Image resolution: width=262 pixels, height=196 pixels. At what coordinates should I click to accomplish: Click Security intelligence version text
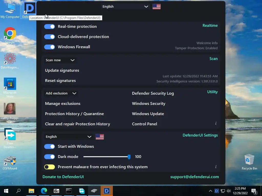click(x=187, y=81)
